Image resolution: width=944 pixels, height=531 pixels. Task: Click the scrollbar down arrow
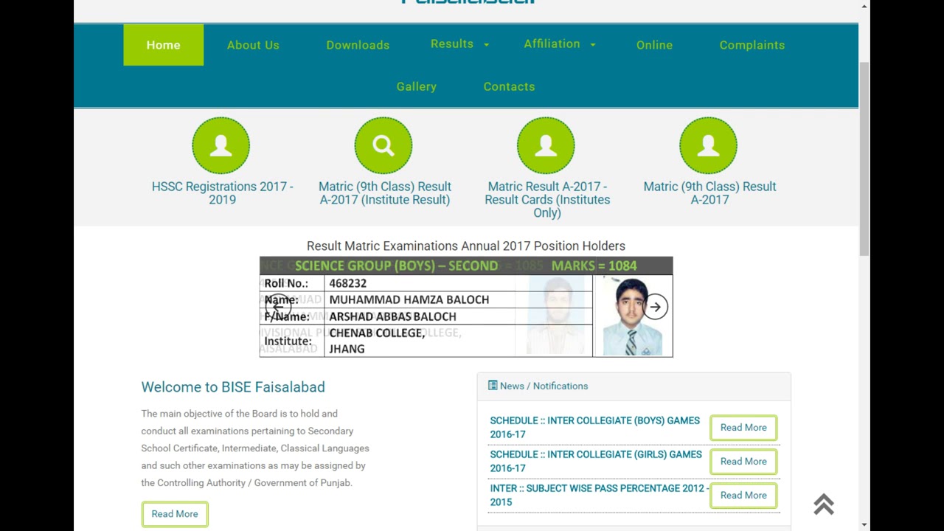(864, 524)
